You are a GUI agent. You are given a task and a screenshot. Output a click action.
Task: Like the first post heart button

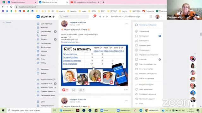[65, 90]
